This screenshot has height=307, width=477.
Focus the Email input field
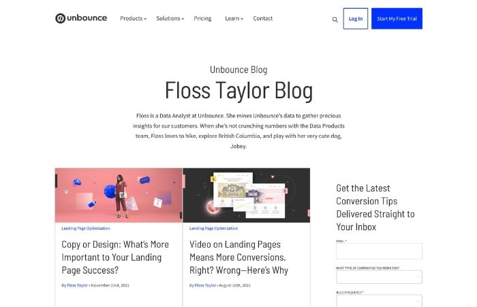379,251
